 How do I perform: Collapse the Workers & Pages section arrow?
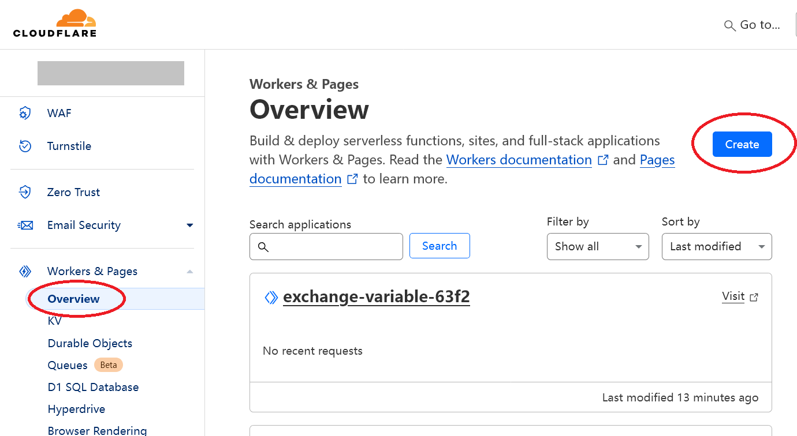tap(190, 271)
